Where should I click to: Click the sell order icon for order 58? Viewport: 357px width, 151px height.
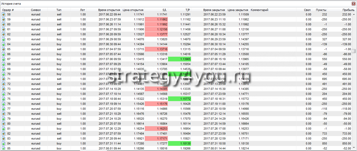coord(4,14)
